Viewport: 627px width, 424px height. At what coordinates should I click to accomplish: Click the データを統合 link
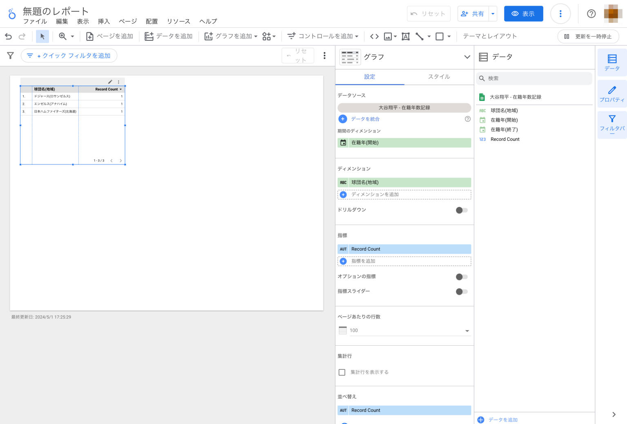pos(365,119)
